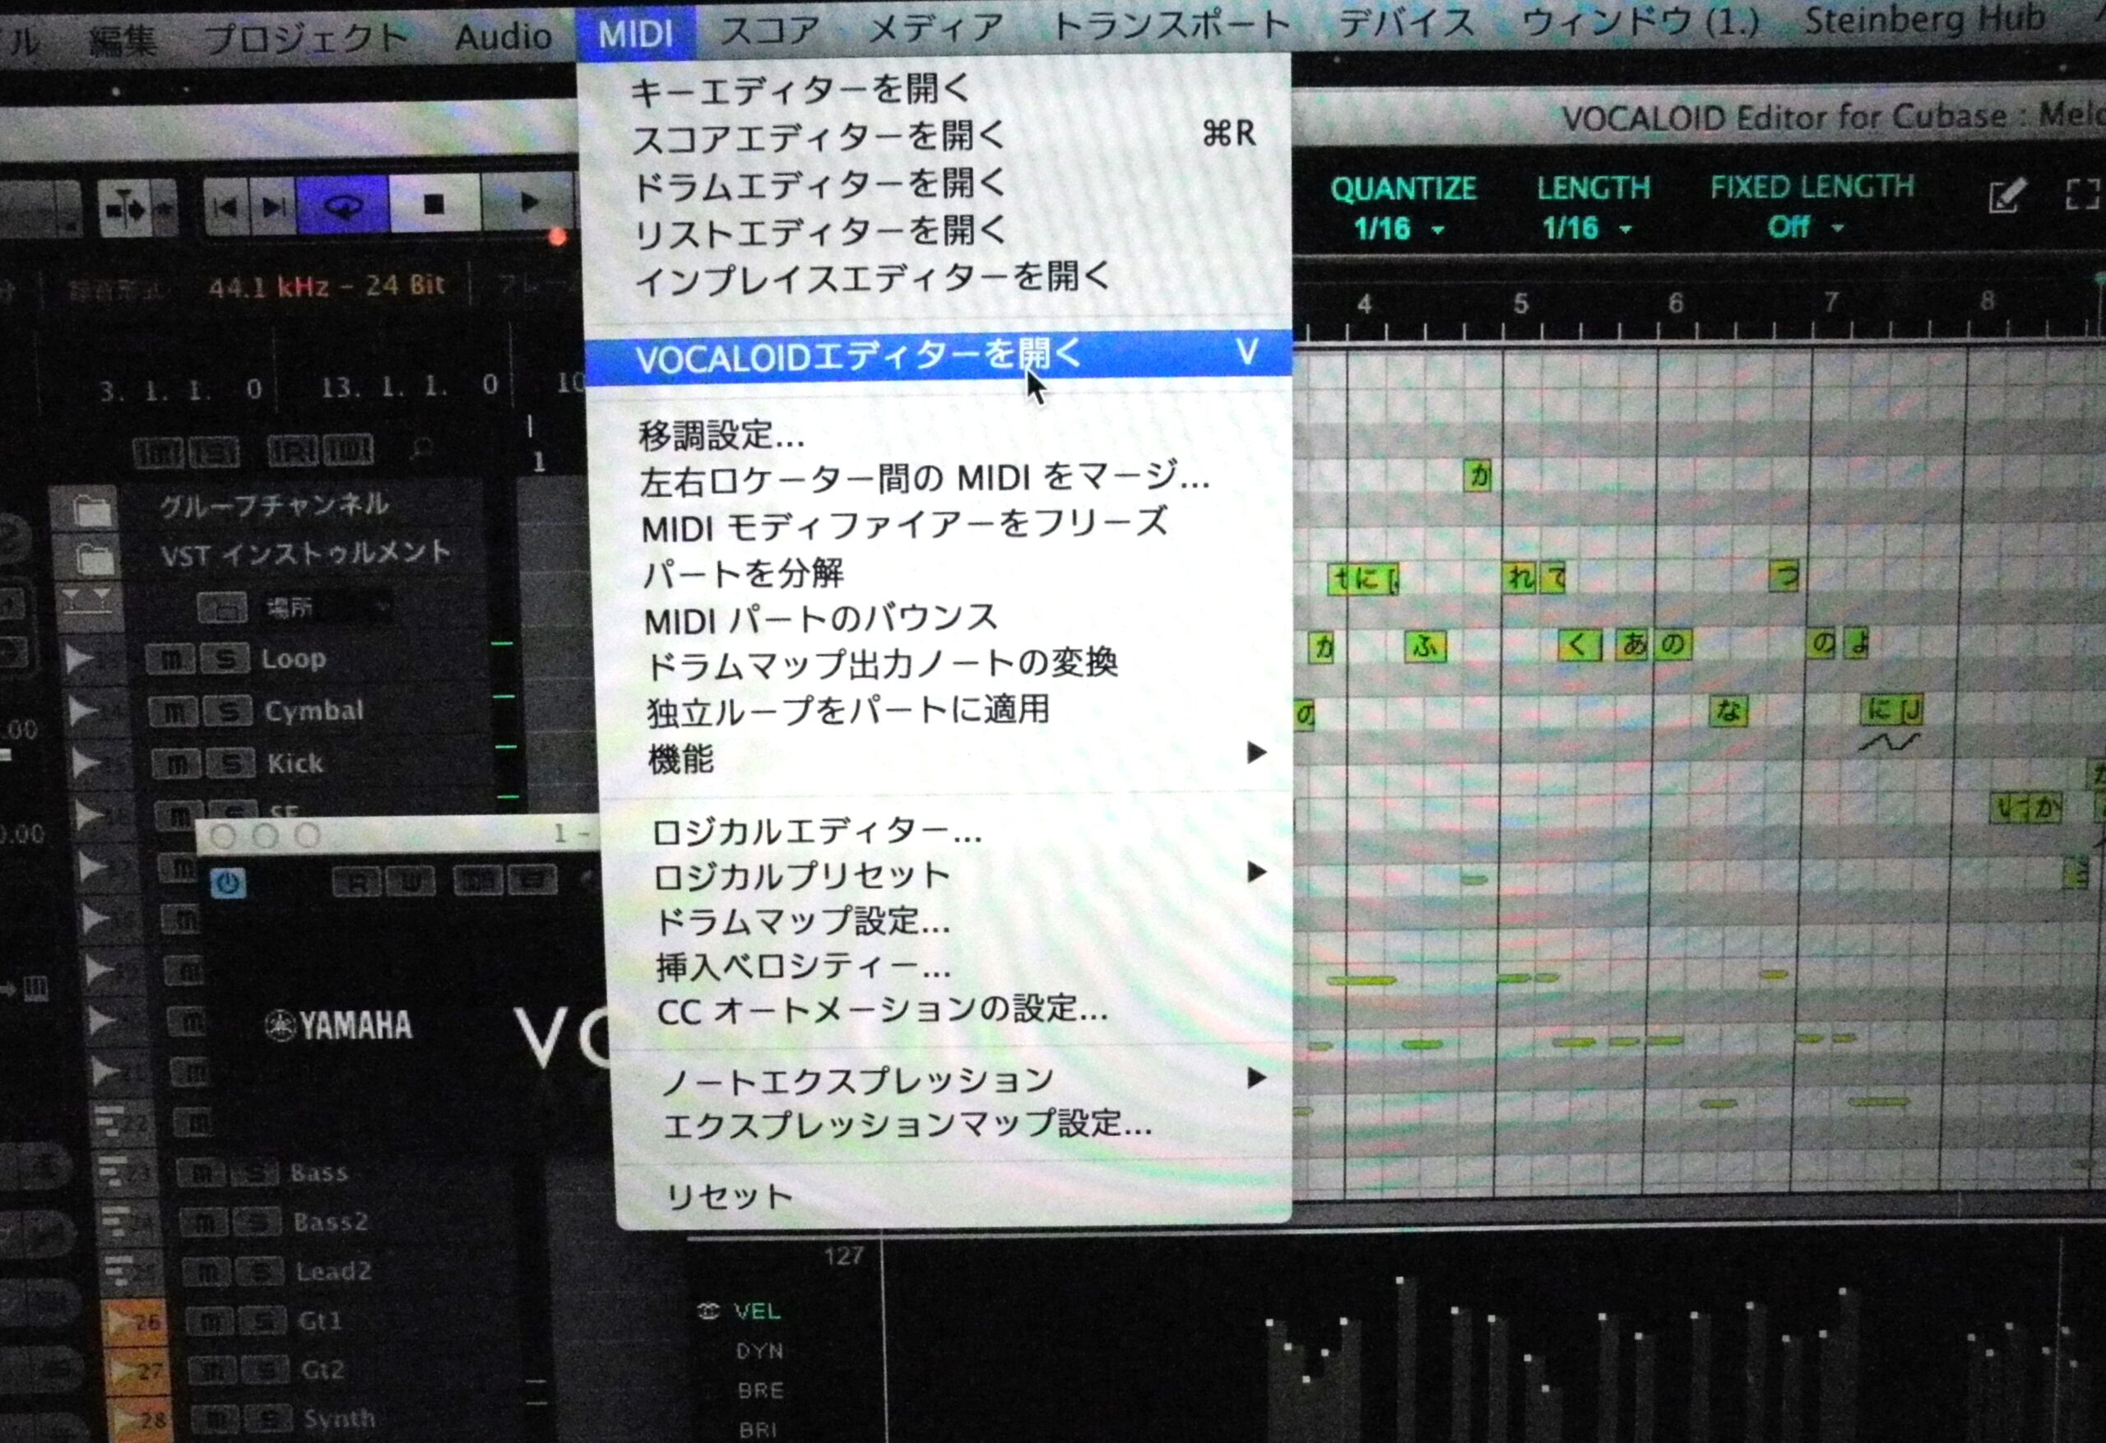Click the note with lyric ふ in piano roll
Image resolution: width=2106 pixels, height=1443 pixels.
point(1425,647)
